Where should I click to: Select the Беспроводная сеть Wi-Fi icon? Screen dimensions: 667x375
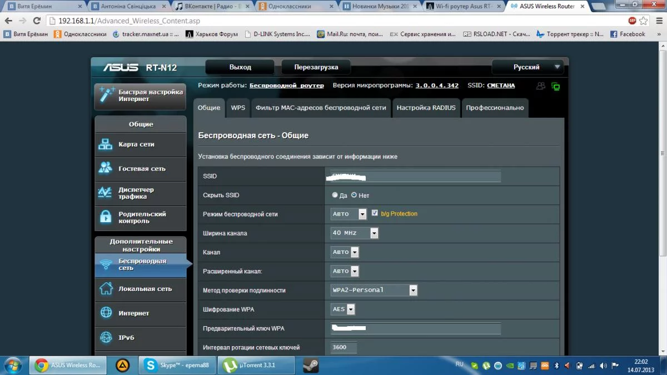(106, 264)
